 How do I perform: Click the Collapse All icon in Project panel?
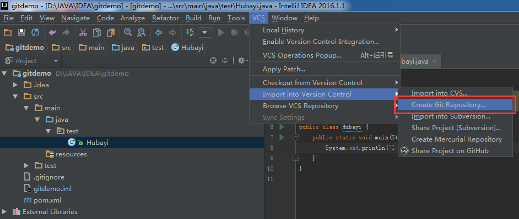pyautogui.click(x=225, y=60)
